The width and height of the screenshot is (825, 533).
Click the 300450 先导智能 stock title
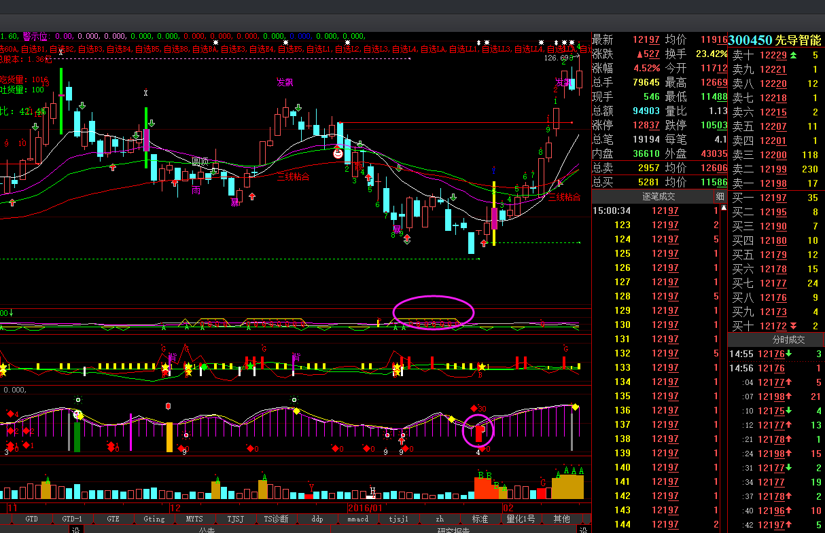click(775, 40)
